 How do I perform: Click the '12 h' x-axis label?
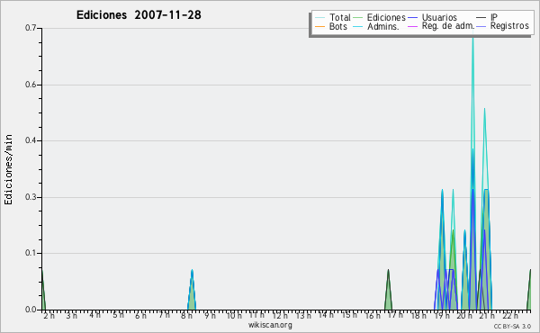point(280,315)
